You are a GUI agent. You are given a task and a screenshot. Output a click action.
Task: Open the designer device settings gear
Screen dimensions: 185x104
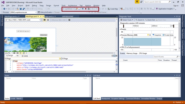tap(69, 20)
